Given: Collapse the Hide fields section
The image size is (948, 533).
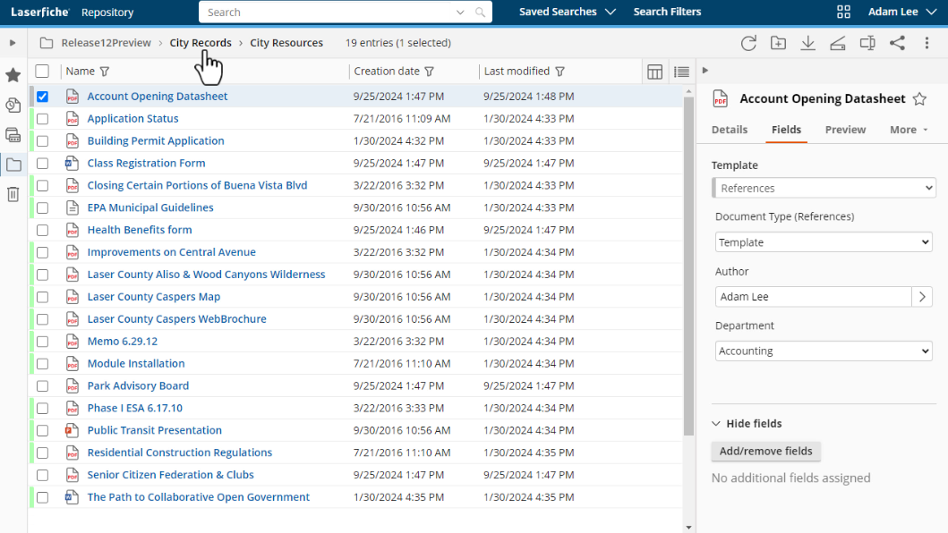Looking at the screenshot, I should pos(747,424).
